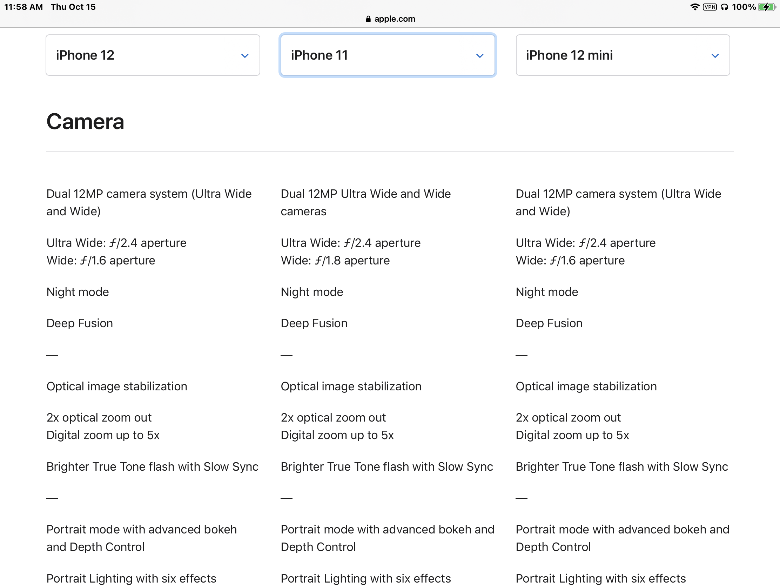Click Dual 12MP Ultra Wide and Wide cameras
780x585 pixels.
click(365, 202)
